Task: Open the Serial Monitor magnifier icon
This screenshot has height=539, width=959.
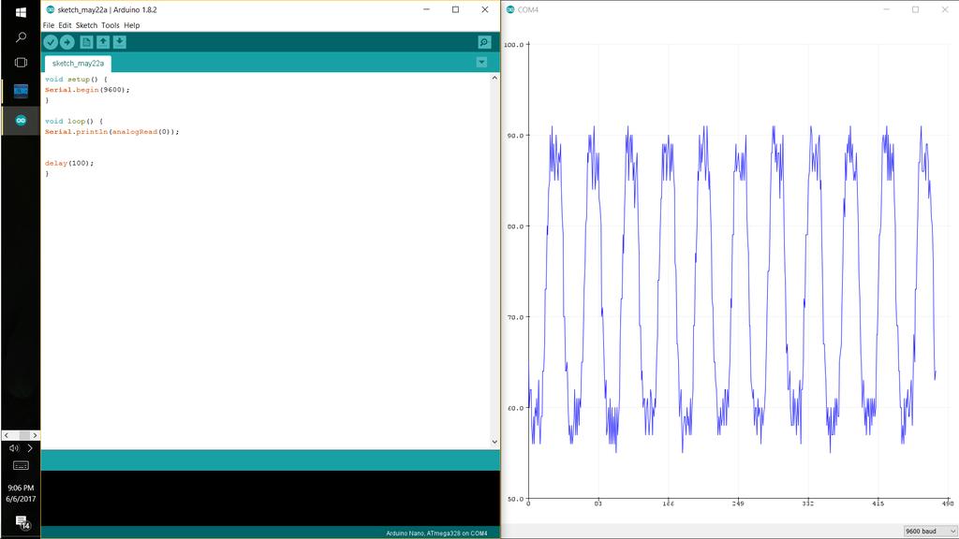Action: coord(483,41)
